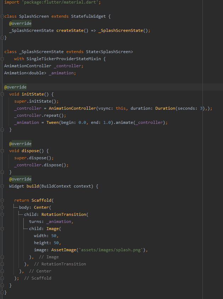Collapse the initState method fold marker
The height and width of the screenshot is (299, 223).
pos(2,94)
